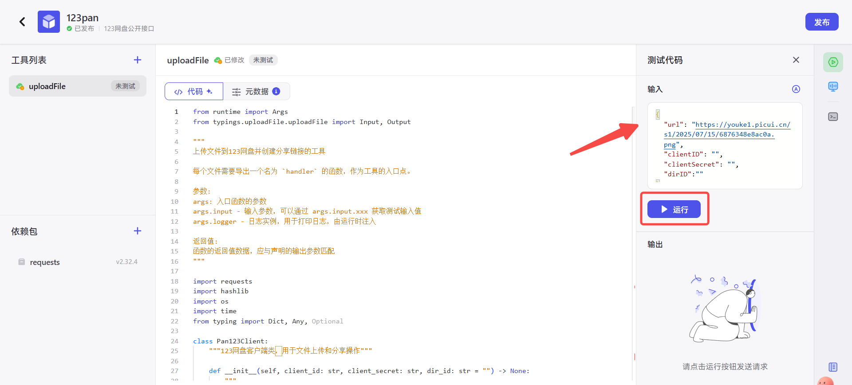Click the 运行 run button
The width and height of the screenshot is (852, 385).
click(x=674, y=209)
